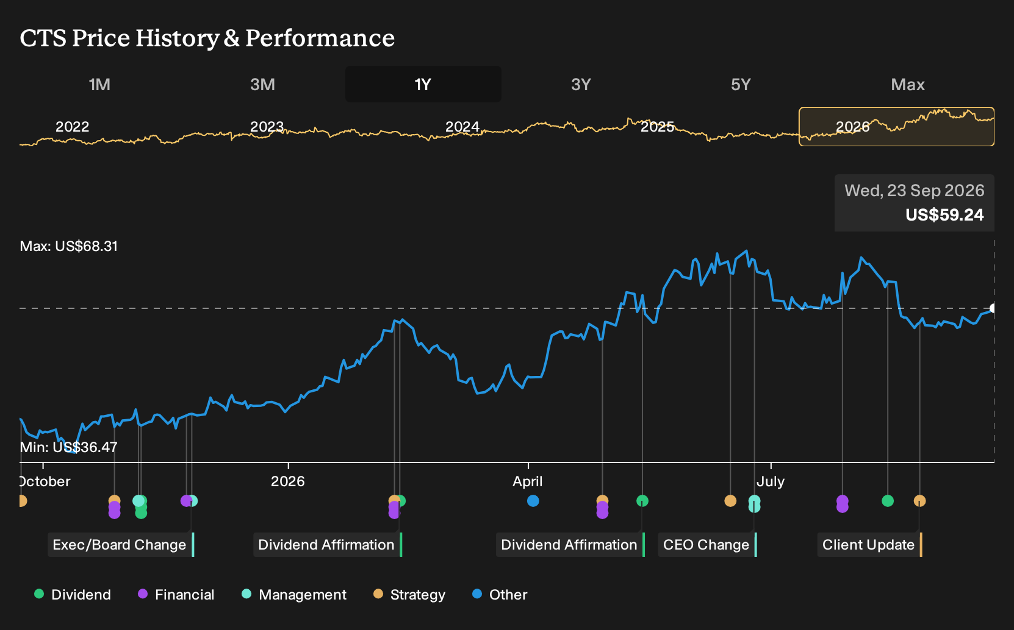The height and width of the screenshot is (630, 1014).
Task: Click 2023 on the overview mini chart
Action: (x=267, y=127)
